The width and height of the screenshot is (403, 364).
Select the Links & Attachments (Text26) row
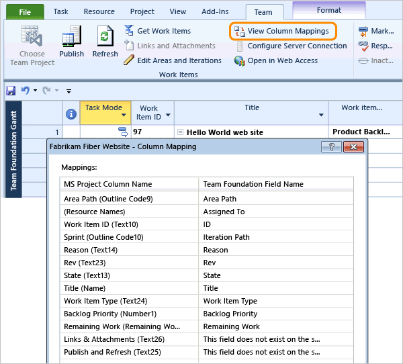point(207,339)
